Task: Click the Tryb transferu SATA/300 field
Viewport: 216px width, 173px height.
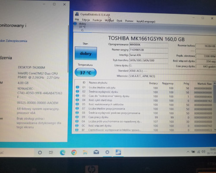Action: 149,61
